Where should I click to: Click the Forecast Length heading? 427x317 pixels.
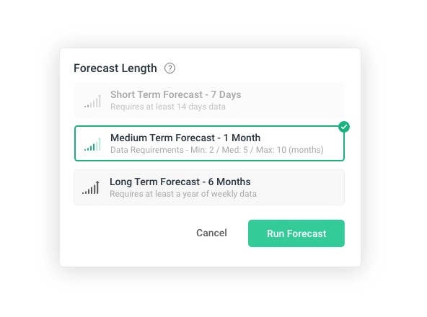coord(115,68)
